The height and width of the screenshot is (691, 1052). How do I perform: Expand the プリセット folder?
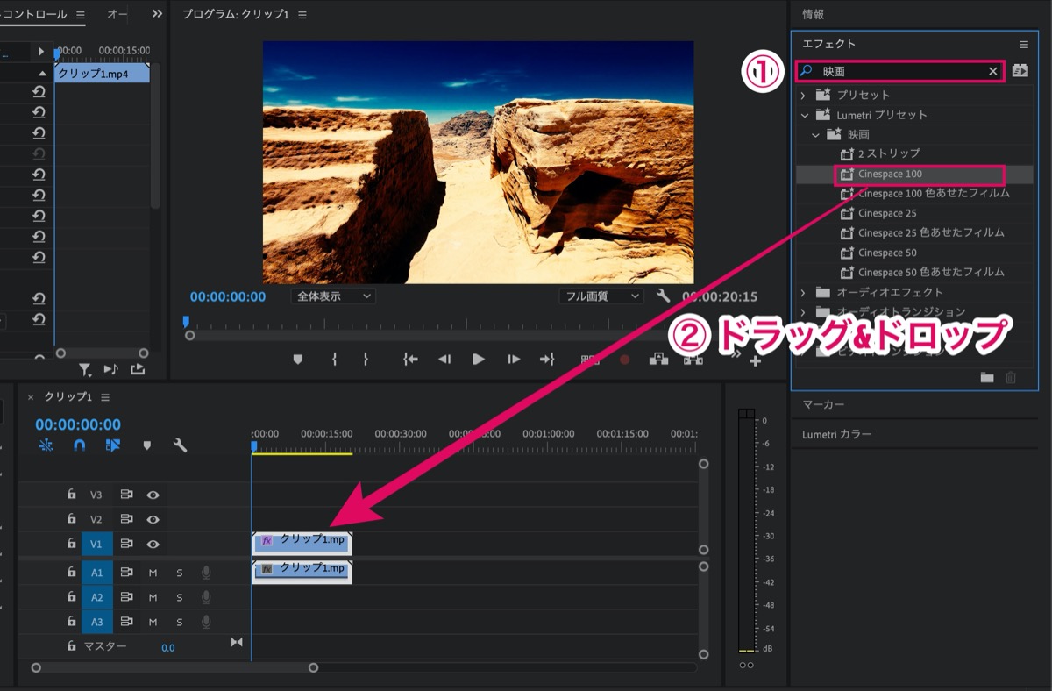803,95
